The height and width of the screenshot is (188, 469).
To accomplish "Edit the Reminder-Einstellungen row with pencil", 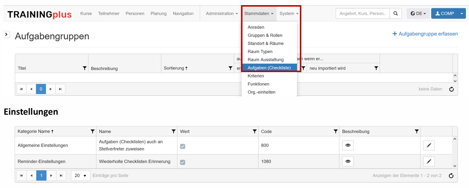I will click(x=429, y=161).
